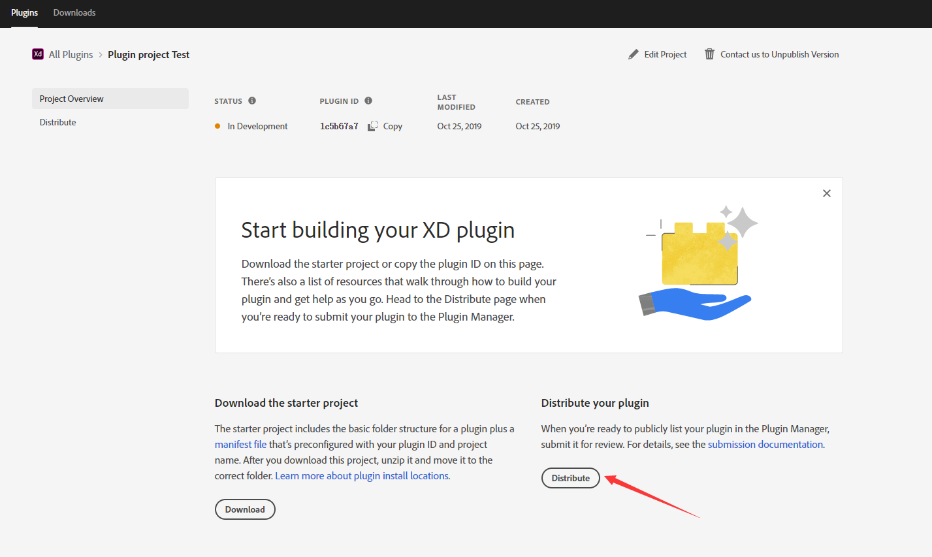Click the In Development status text
Image resolution: width=932 pixels, height=557 pixels.
click(x=257, y=126)
